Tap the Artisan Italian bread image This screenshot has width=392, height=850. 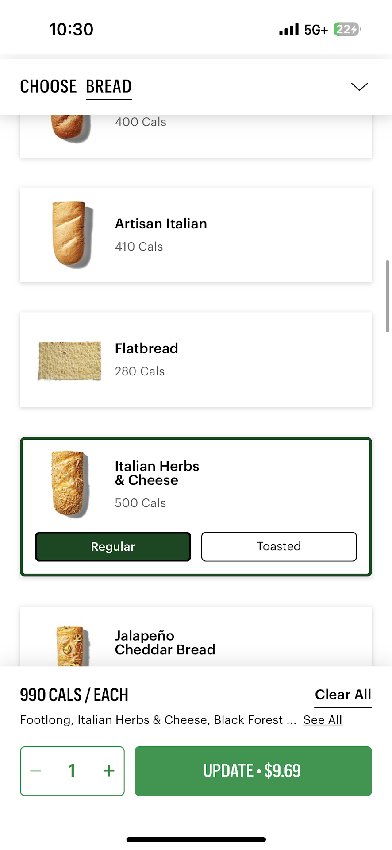pos(71,234)
